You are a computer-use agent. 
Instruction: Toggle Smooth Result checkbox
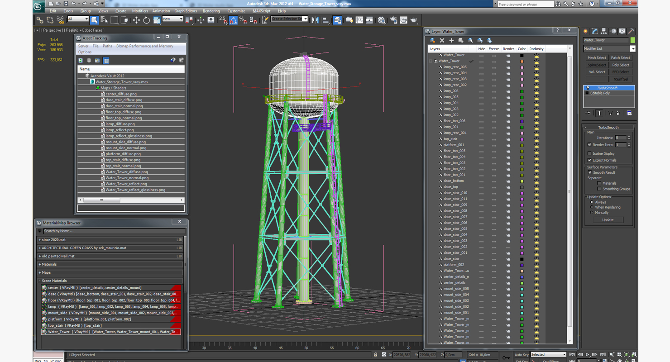[590, 172]
